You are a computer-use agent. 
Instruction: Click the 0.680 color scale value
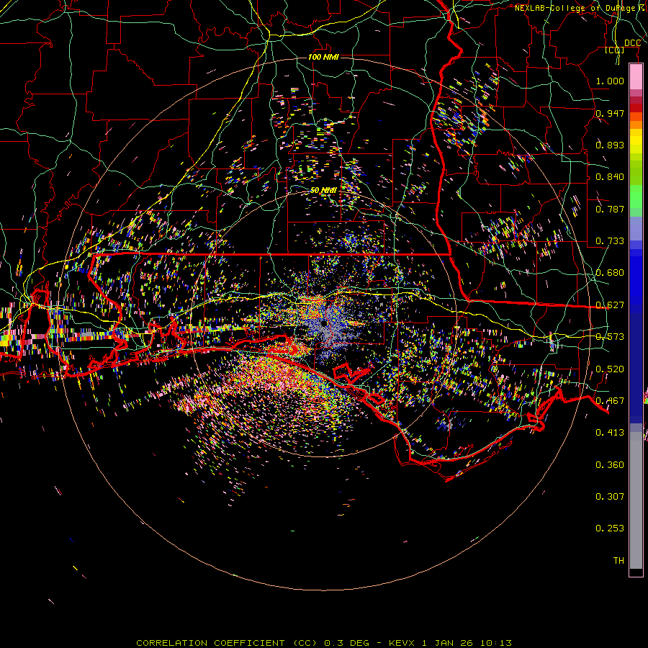point(610,273)
